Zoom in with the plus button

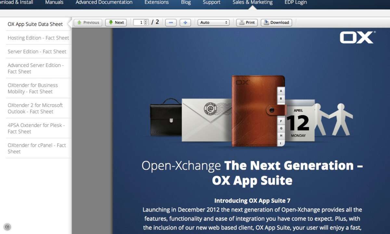coord(185,22)
